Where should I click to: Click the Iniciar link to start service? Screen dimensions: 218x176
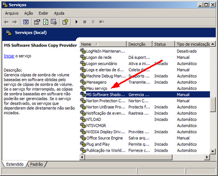(x=9, y=56)
